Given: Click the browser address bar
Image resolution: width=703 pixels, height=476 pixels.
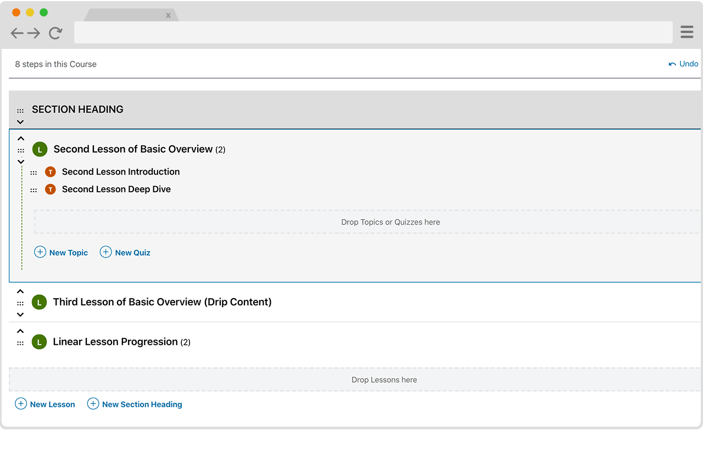Looking at the screenshot, I should click(373, 33).
